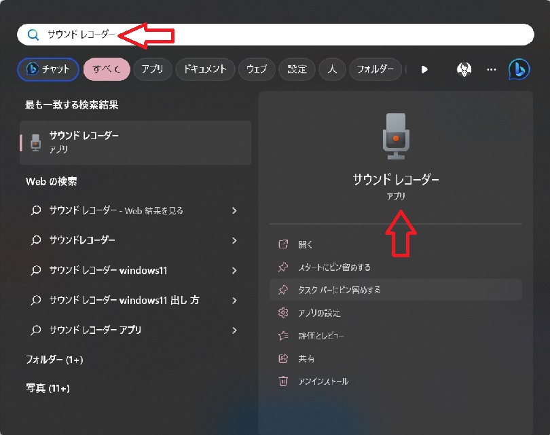Choose 開く to launch the app
The width and height of the screenshot is (550, 435).
tap(396, 244)
